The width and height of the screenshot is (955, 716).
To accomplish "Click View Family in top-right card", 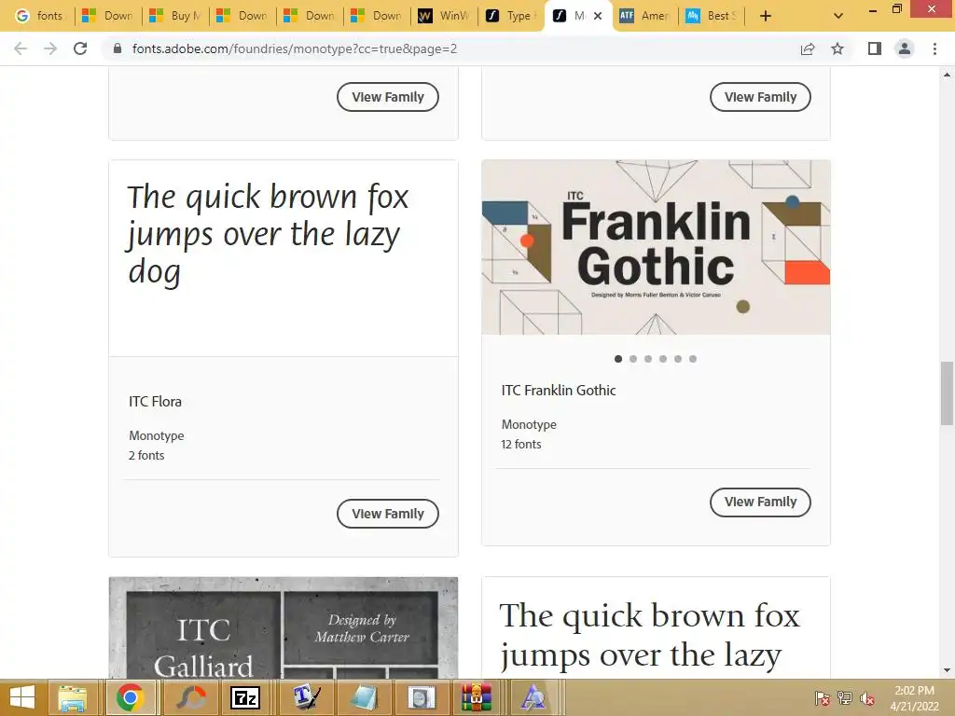I will 761,97.
